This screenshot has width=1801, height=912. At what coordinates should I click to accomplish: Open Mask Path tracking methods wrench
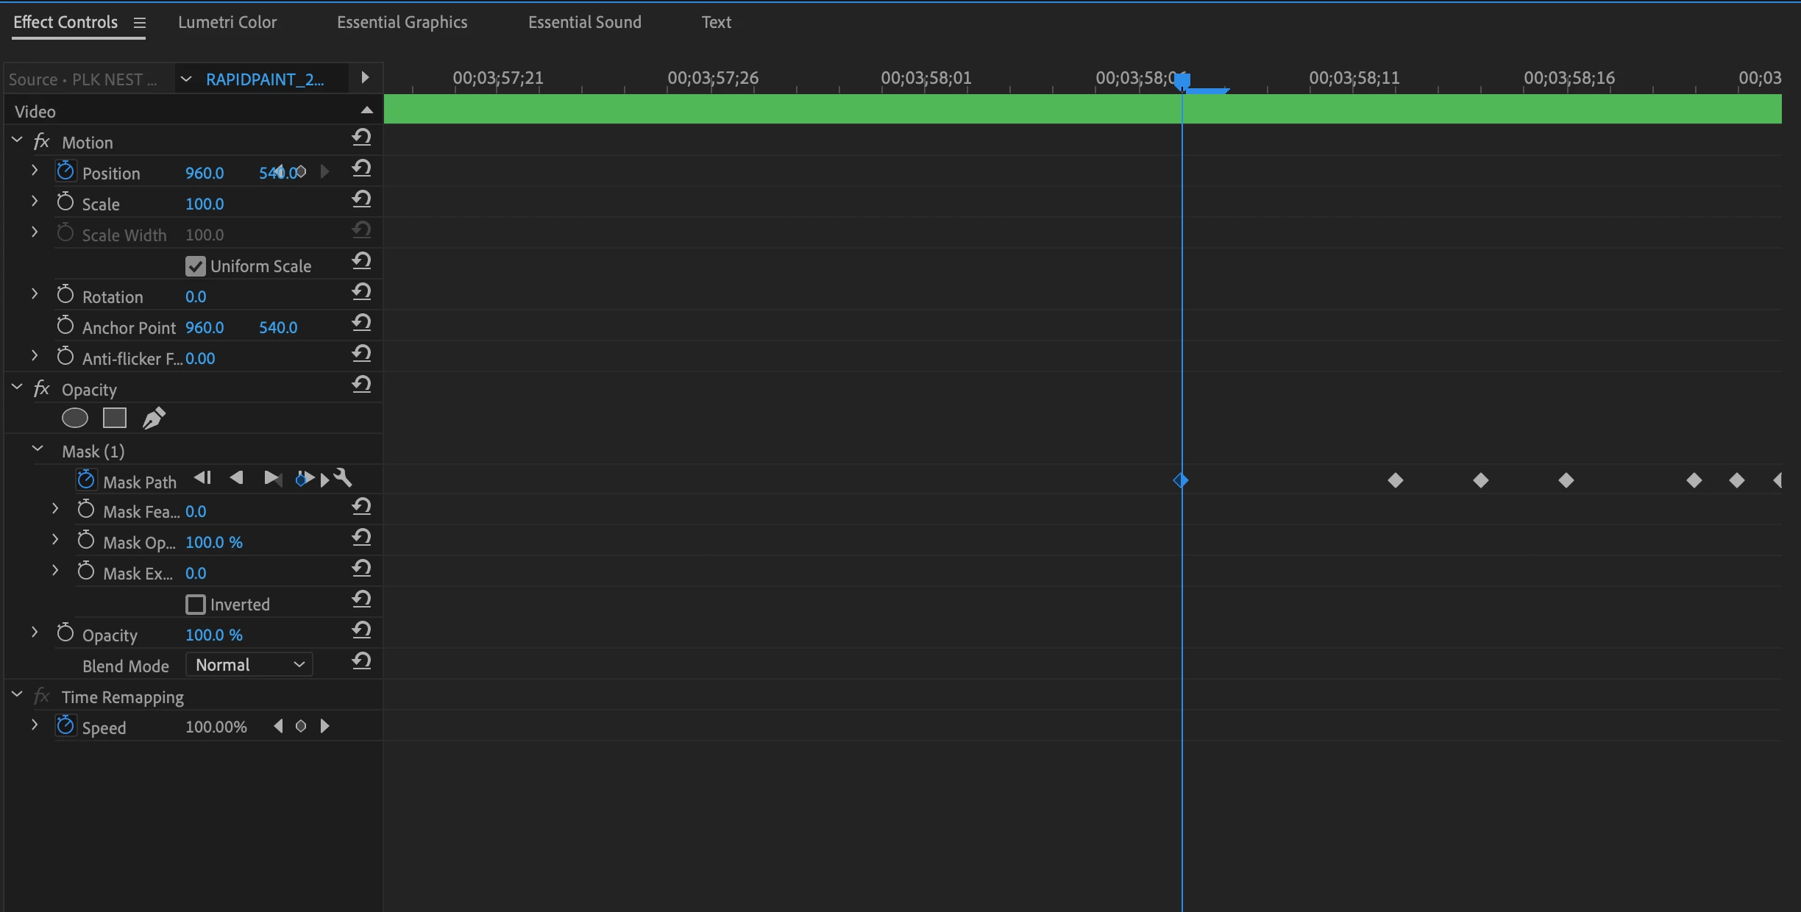pyautogui.click(x=344, y=478)
